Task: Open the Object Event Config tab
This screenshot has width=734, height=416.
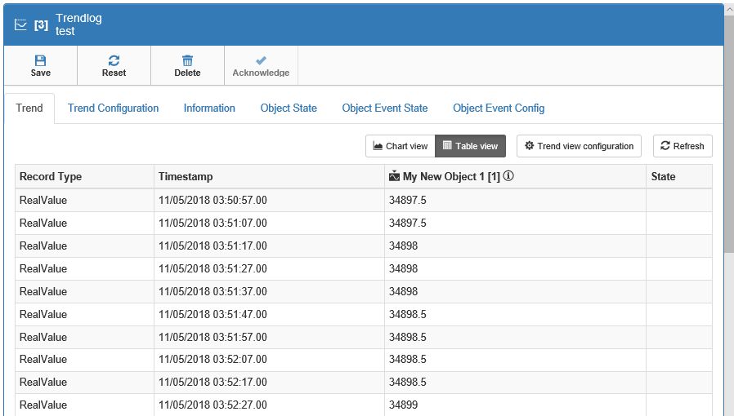Action: tap(499, 108)
